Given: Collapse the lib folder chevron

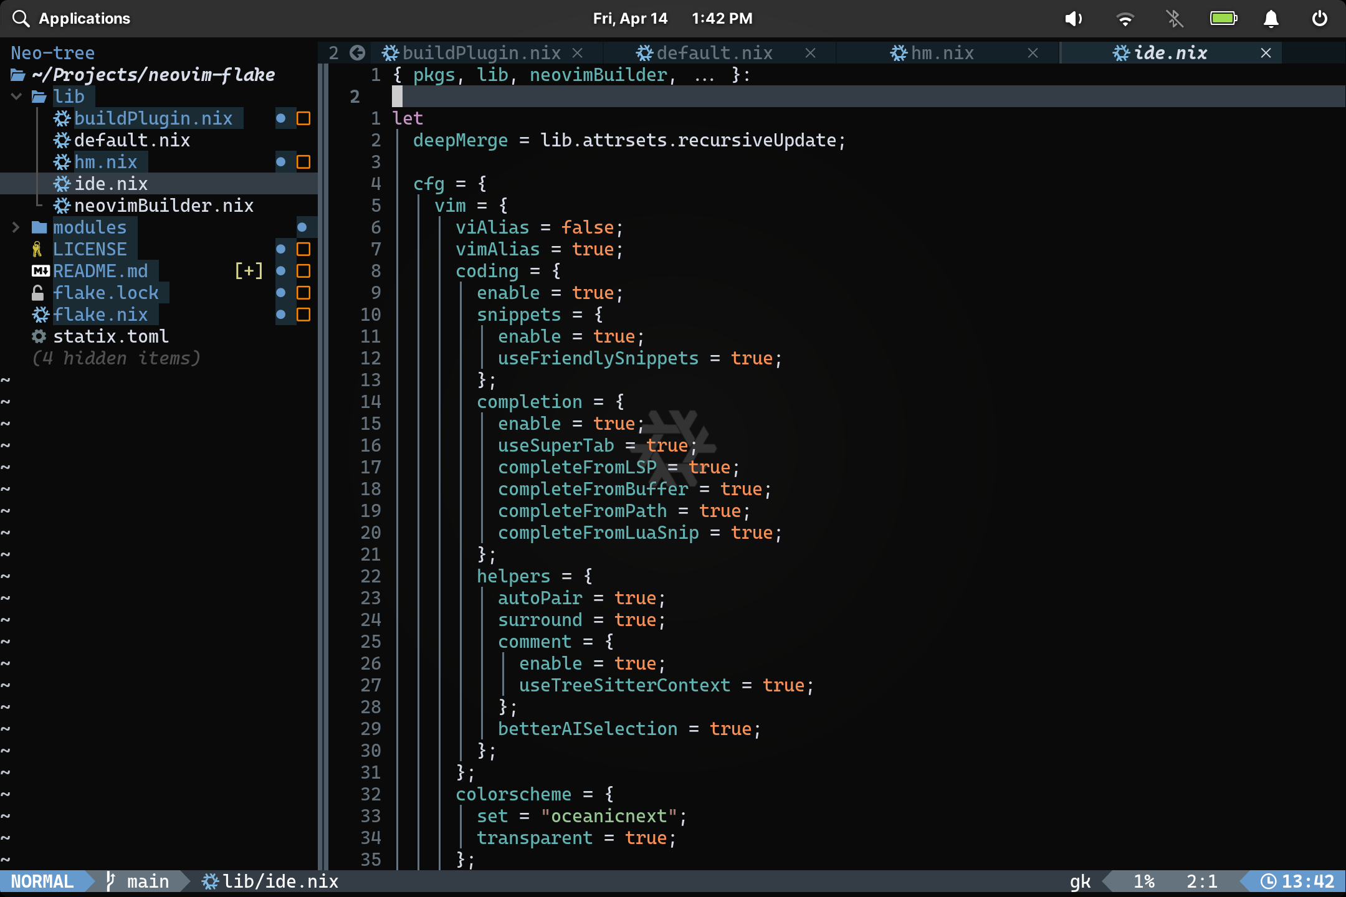Looking at the screenshot, I should (x=17, y=97).
